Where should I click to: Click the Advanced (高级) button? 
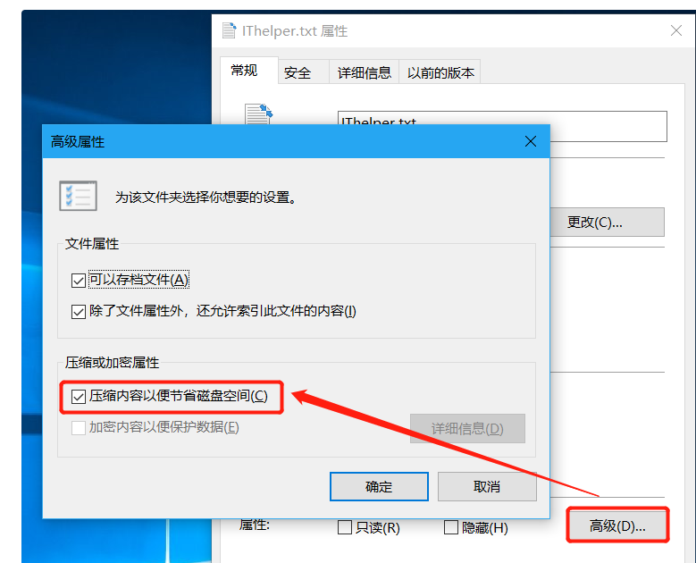tap(617, 525)
